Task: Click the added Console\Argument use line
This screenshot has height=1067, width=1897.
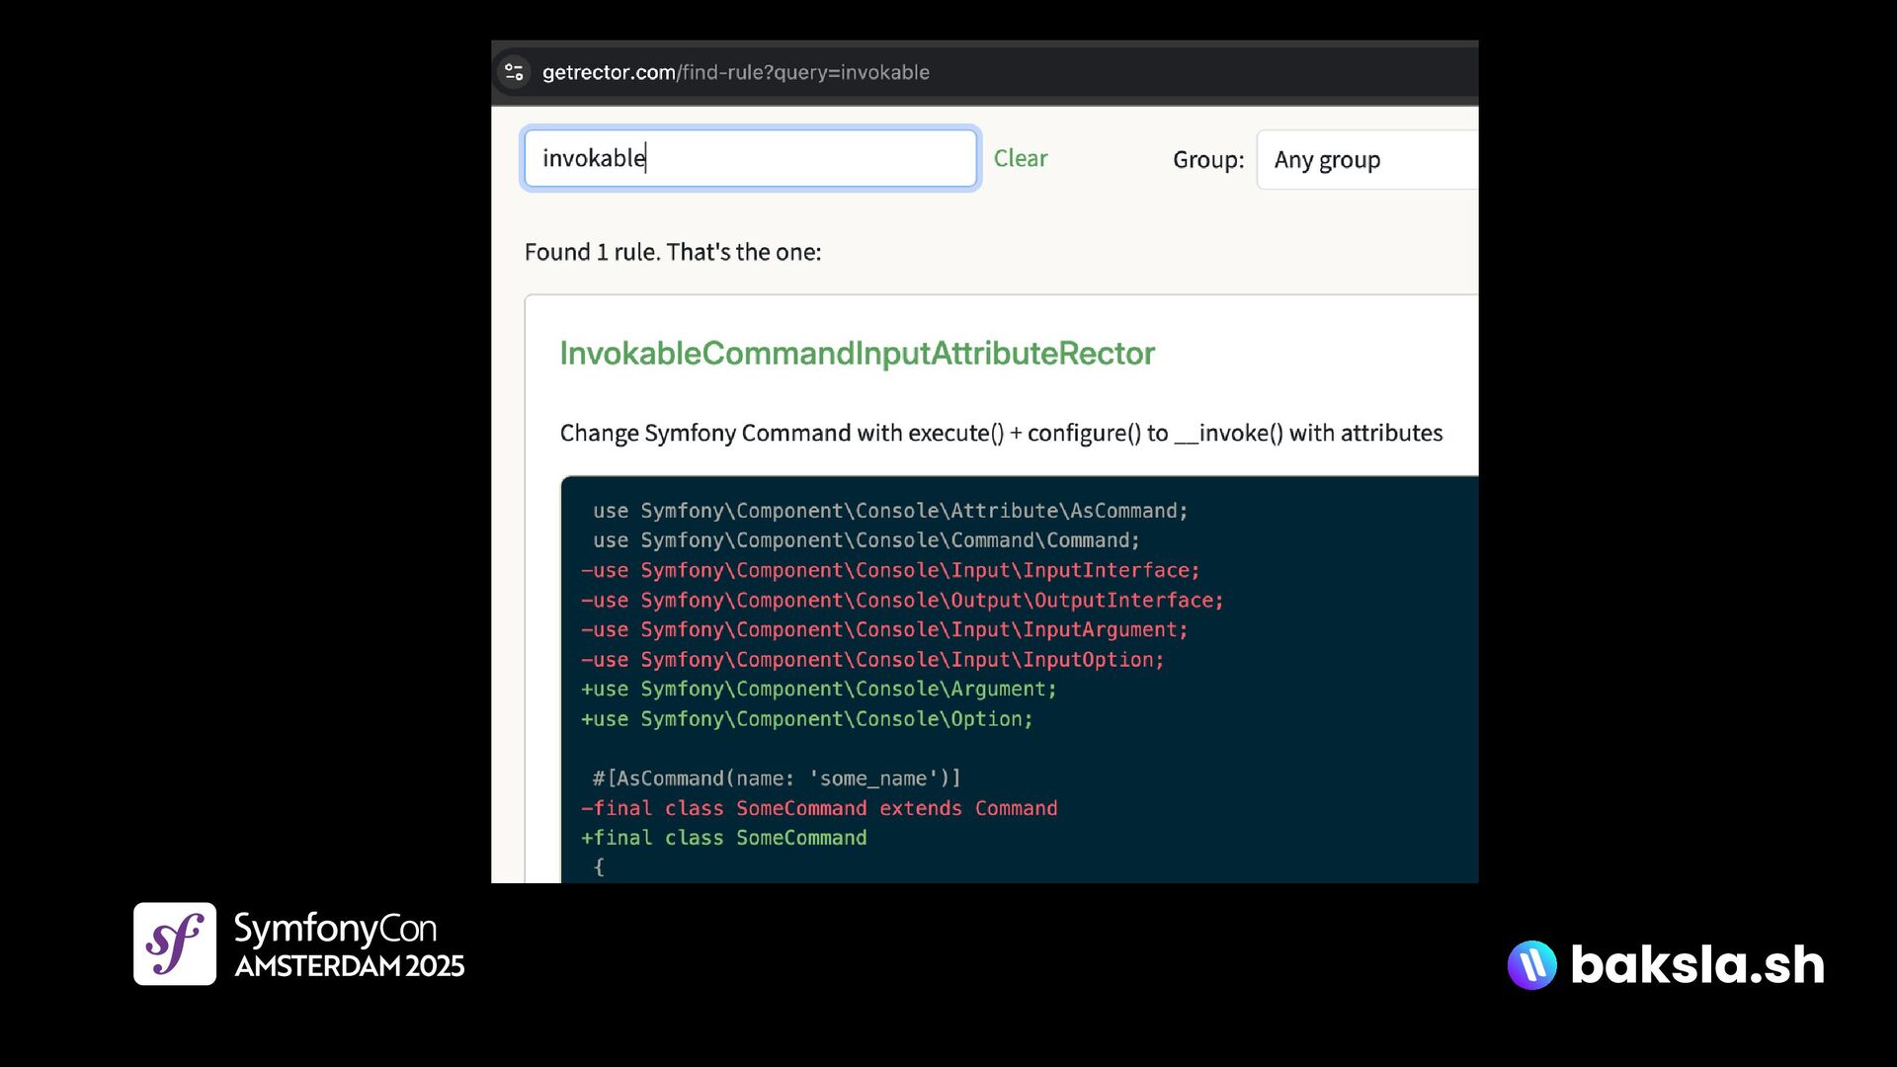Action: (x=818, y=689)
